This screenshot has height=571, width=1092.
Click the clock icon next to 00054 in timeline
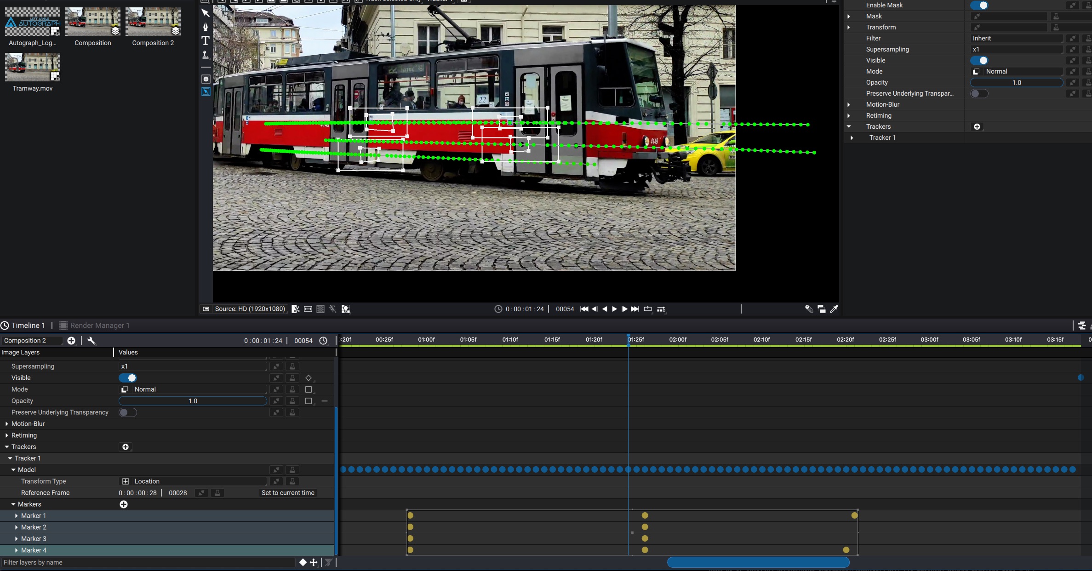point(323,341)
